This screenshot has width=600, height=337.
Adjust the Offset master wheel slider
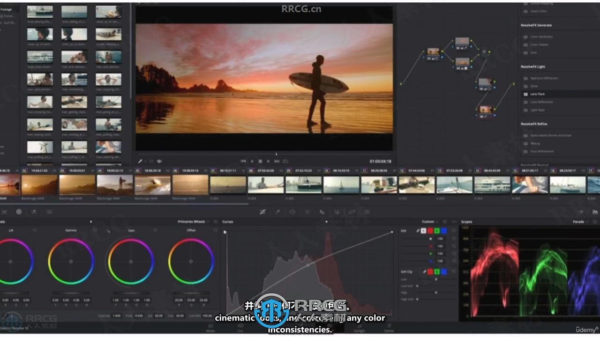point(191,293)
